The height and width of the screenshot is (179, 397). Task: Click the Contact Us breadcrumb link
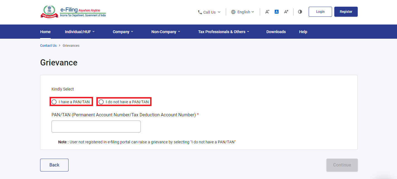click(48, 46)
